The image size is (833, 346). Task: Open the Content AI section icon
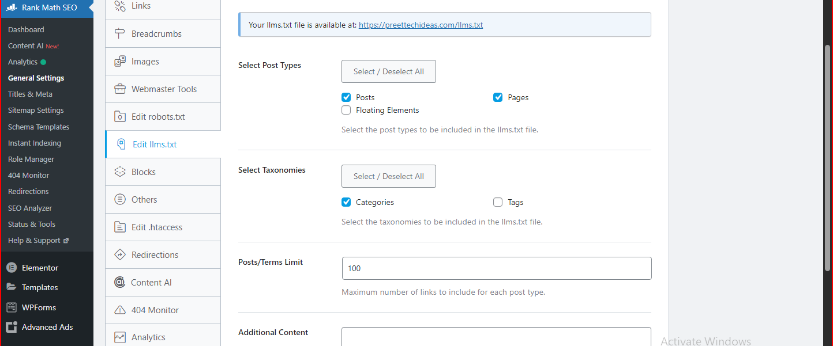tap(120, 282)
